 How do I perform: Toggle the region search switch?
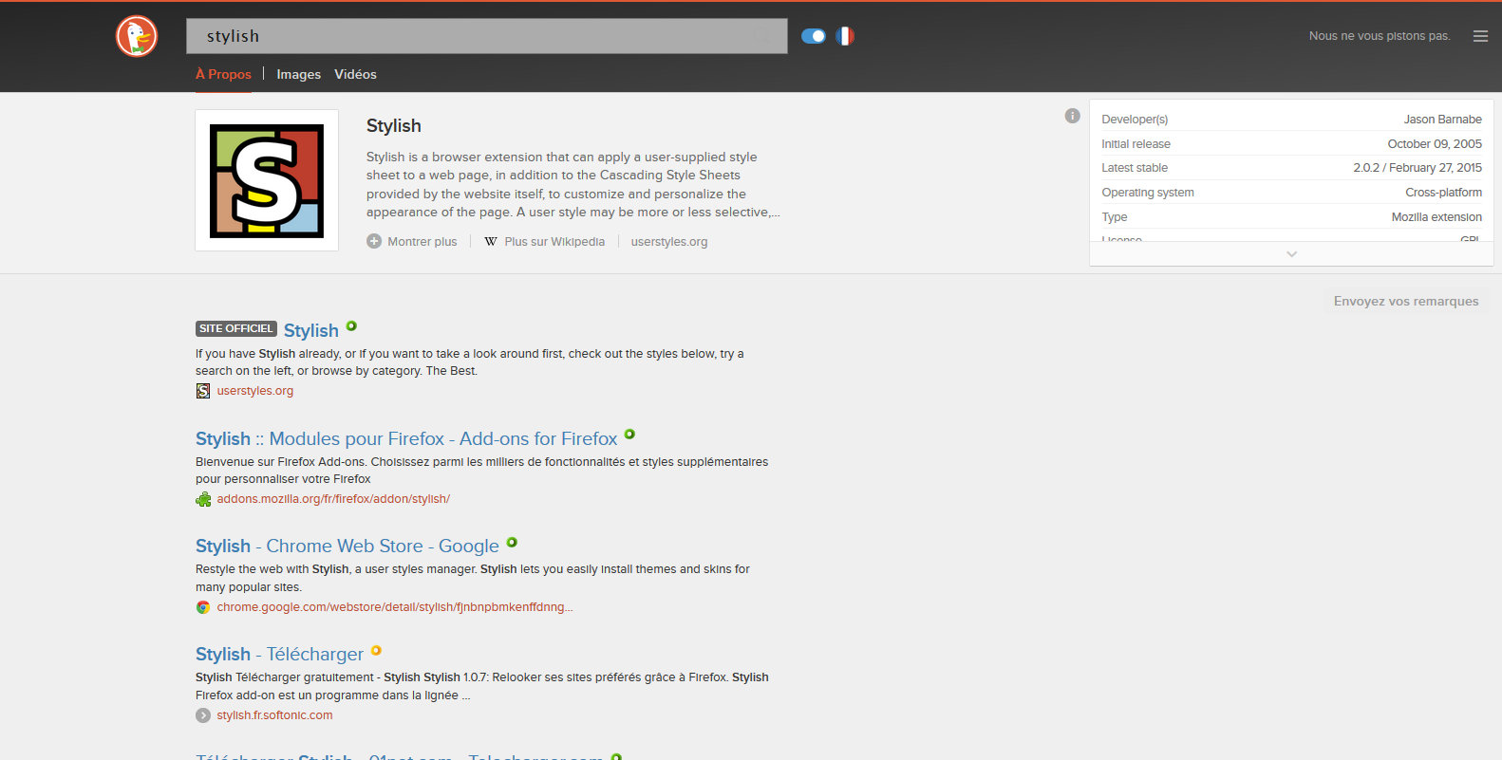[x=814, y=36]
